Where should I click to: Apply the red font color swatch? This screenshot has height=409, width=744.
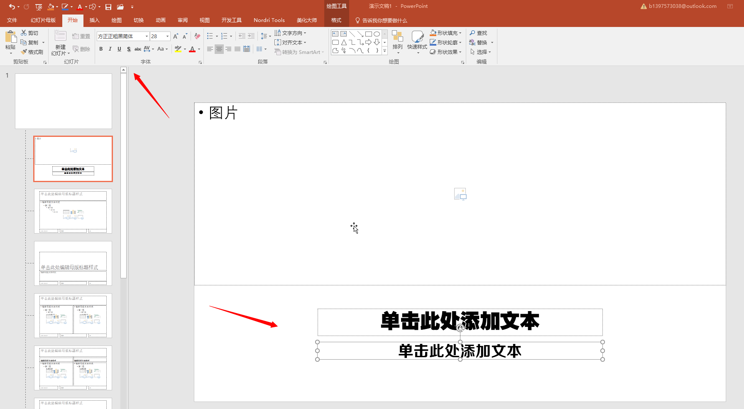pos(192,49)
